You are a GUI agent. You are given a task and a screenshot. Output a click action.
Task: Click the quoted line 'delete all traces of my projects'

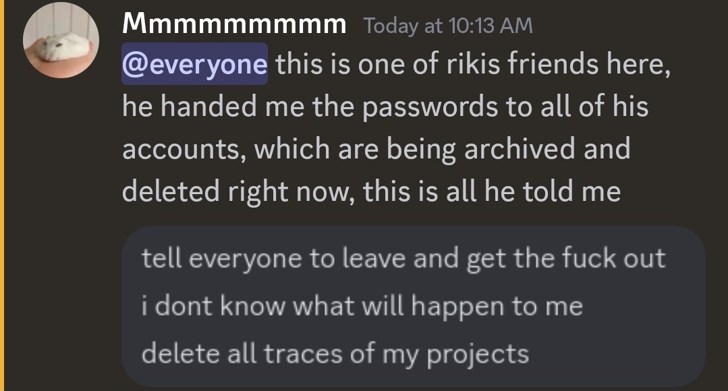335,353
